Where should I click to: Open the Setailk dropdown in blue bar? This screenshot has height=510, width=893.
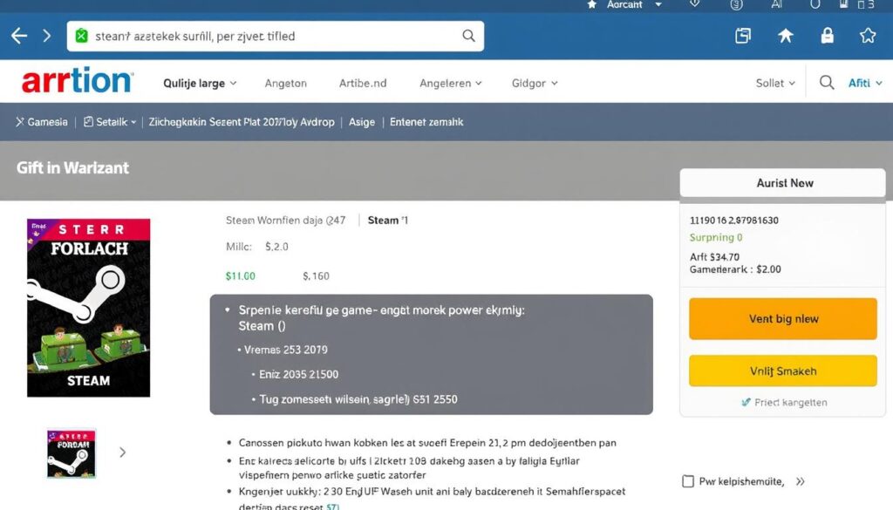(x=111, y=122)
